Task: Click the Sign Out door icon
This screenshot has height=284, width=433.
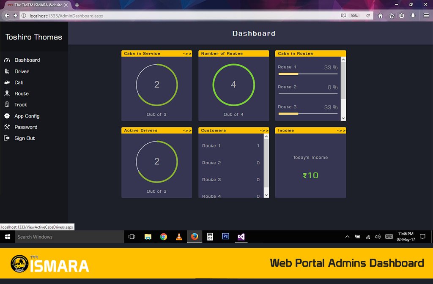Action: (7, 138)
